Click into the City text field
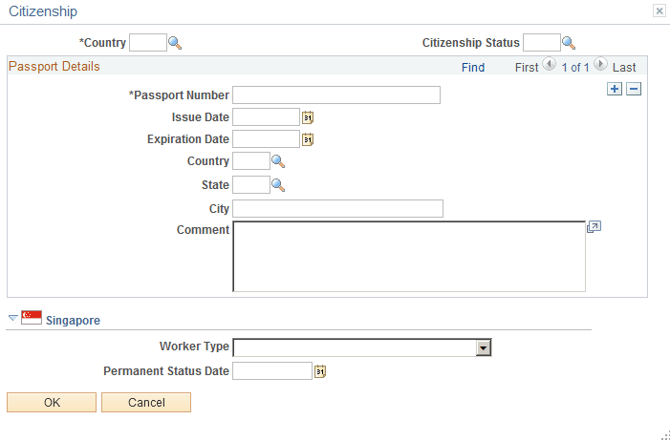The width and height of the screenshot is (670, 441). 337,208
